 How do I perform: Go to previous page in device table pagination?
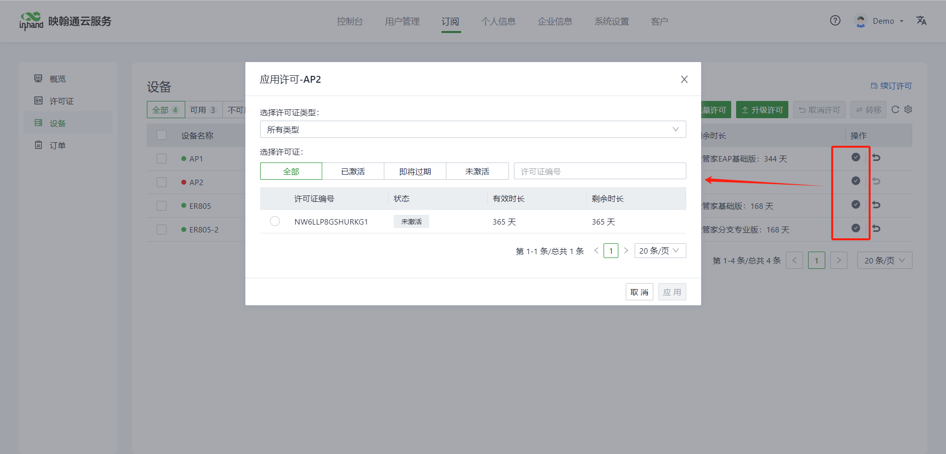click(794, 260)
